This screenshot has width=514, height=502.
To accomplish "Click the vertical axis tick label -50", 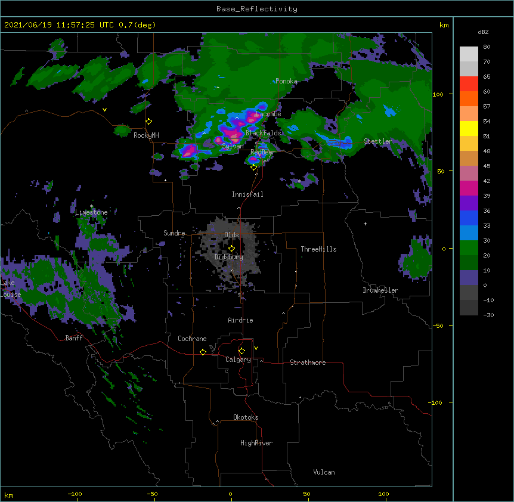I will point(438,326).
